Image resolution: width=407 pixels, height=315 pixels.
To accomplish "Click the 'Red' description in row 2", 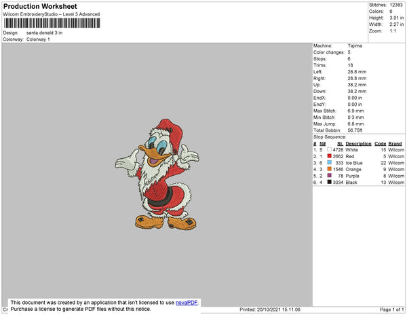I will [x=350, y=156].
